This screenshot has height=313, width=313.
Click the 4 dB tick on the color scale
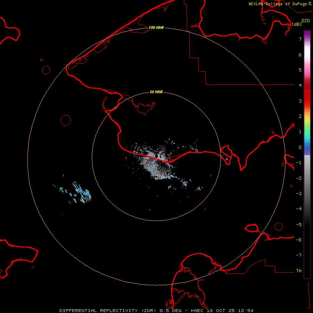pos(300,86)
